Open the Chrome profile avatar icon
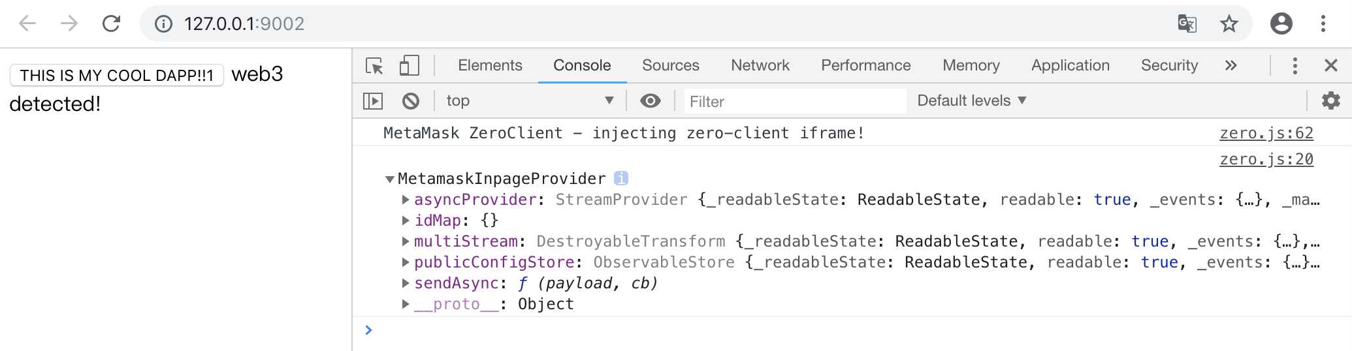Viewport: 1352px width, 351px height. tap(1281, 24)
